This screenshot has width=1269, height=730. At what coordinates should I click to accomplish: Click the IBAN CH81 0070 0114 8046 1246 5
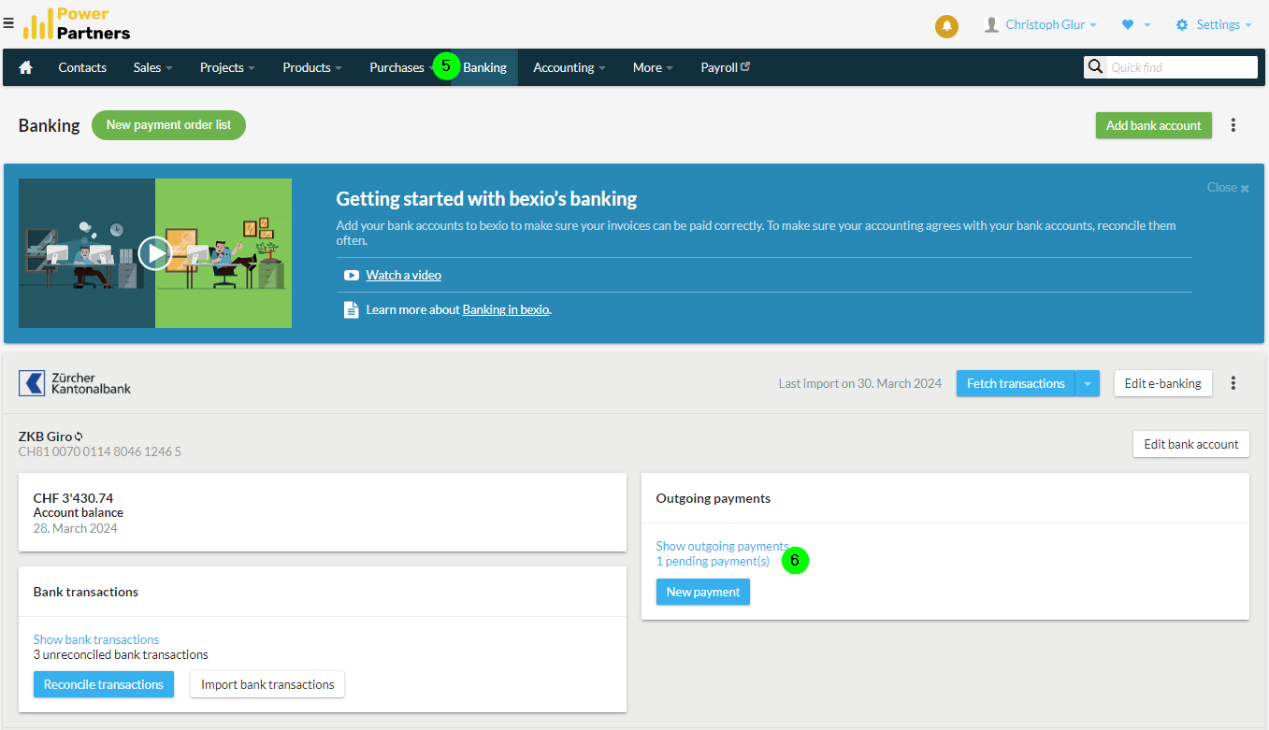click(100, 451)
